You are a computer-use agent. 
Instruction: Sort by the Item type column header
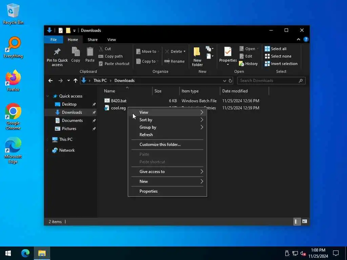pos(190,91)
